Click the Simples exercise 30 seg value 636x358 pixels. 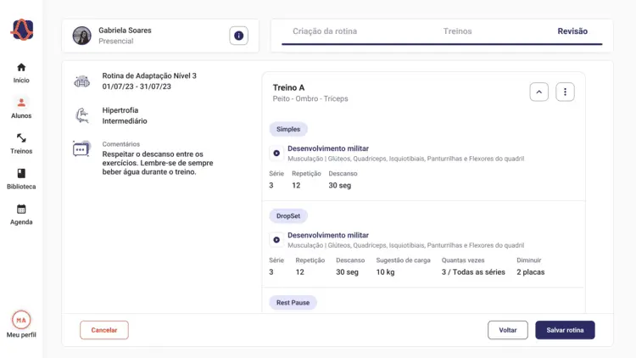point(340,186)
